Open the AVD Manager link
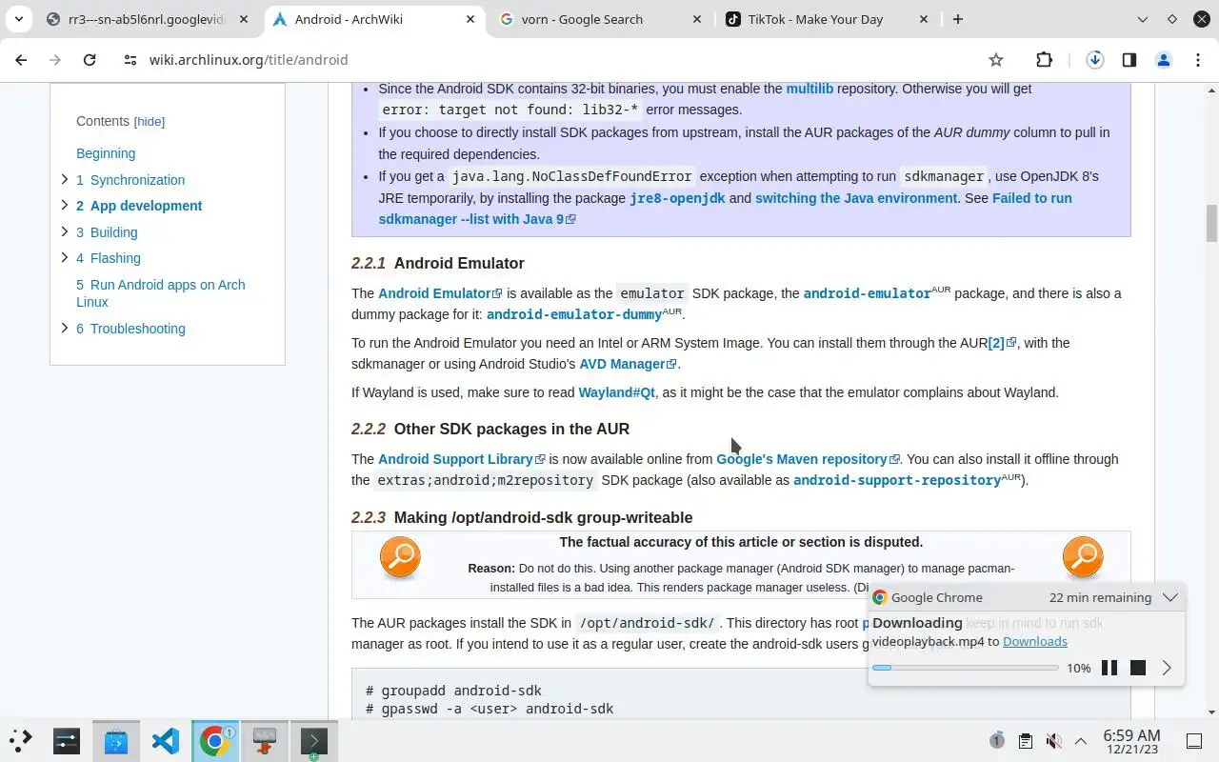Screen dimensions: 1219x762 pyautogui.click(x=628, y=364)
